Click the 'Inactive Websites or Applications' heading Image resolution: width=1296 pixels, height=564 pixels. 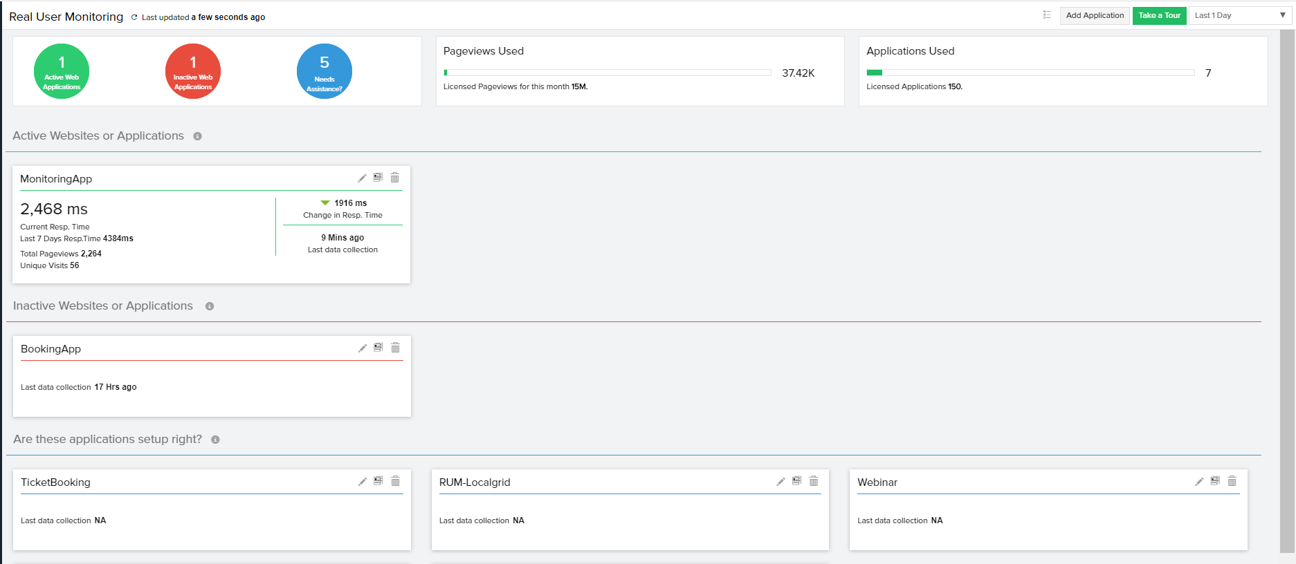(x=103, y=306)
